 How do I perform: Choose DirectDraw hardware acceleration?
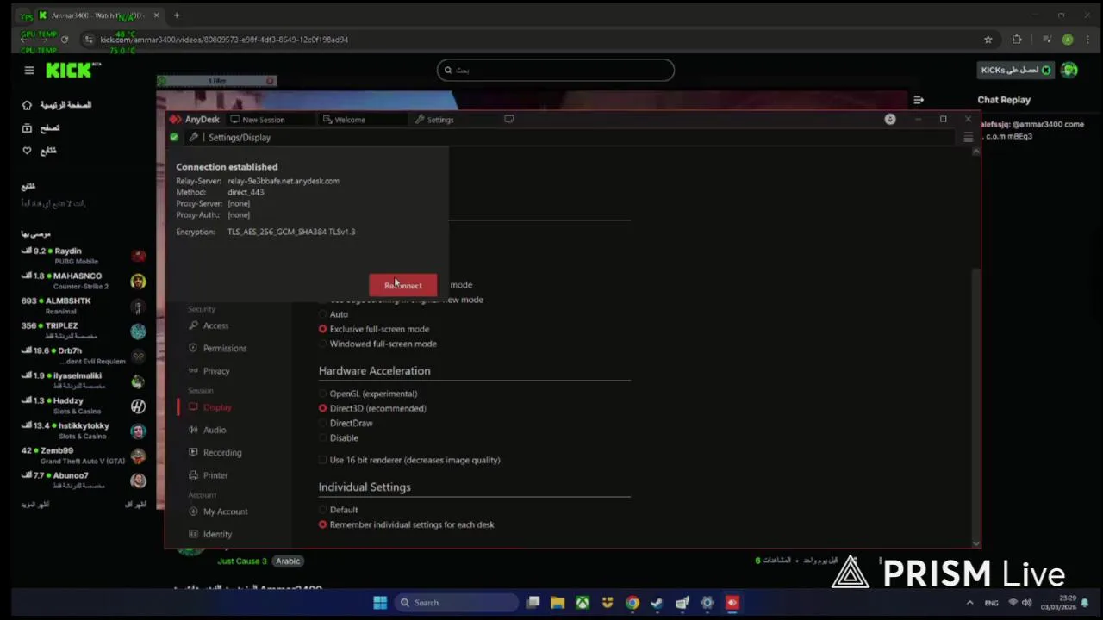point(346,423)
